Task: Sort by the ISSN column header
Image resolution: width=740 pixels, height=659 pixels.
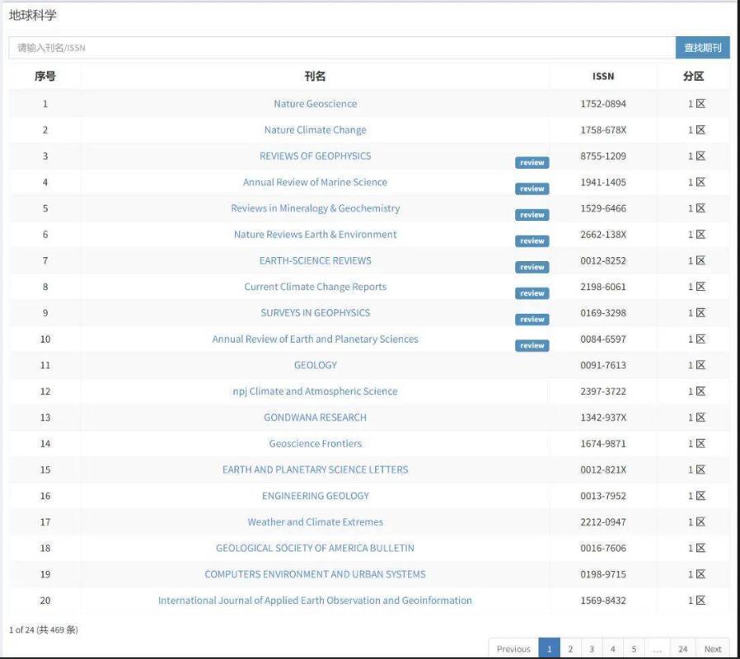Action: click(x=603, y=77)
